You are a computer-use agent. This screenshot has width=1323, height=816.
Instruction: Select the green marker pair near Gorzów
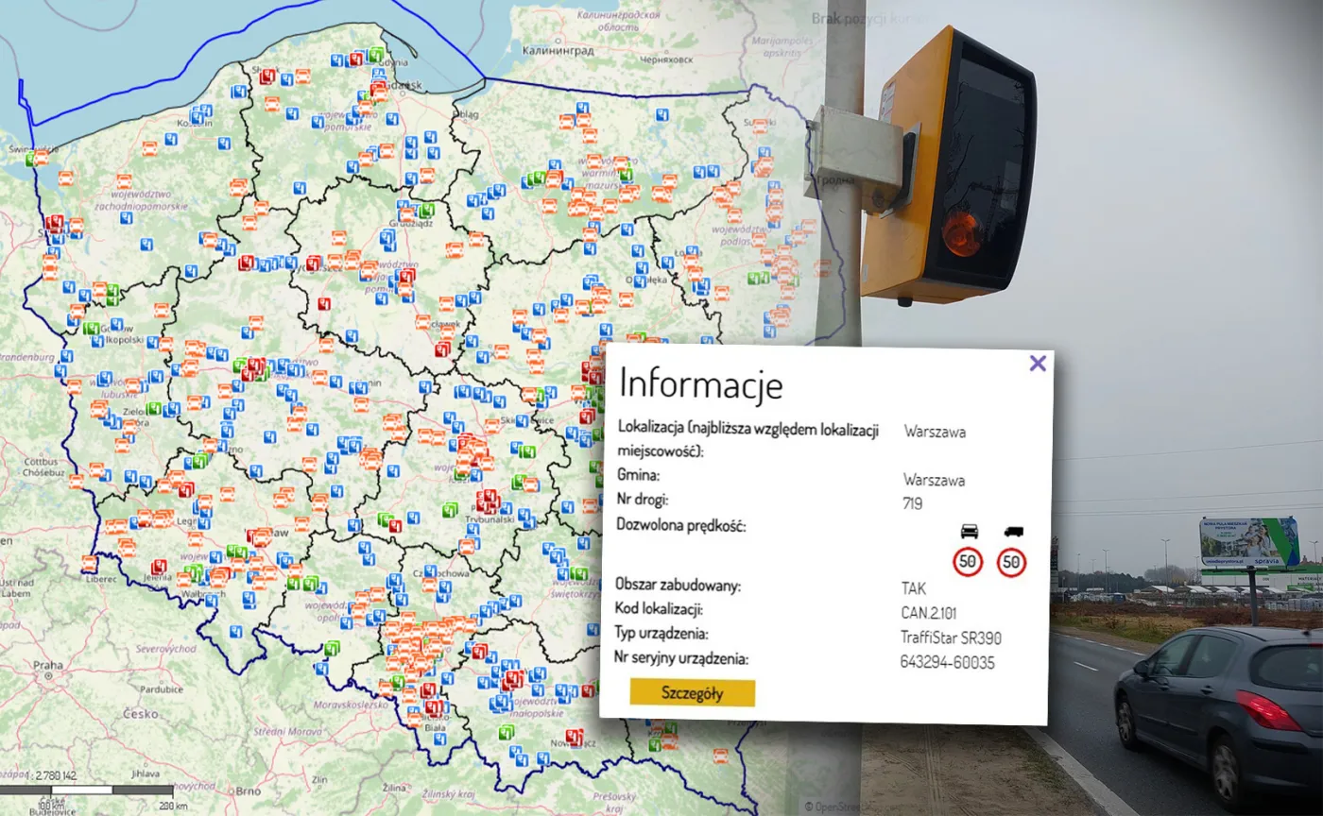click(92, 330)
